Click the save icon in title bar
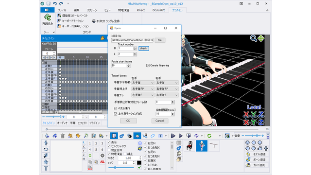Viewport: 311px width, 175px height. coord(49,3)
